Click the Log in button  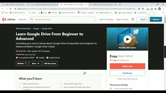coord(143,19)
